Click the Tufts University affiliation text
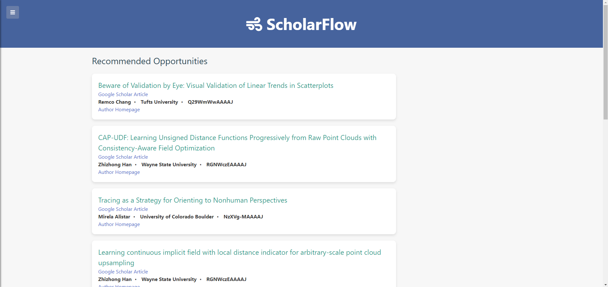The width and height of the screenshot is (608, 287). click(159, 102)
